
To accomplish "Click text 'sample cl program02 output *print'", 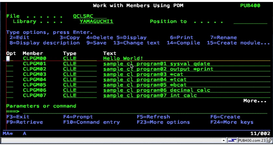I will [x=158, y=69].
